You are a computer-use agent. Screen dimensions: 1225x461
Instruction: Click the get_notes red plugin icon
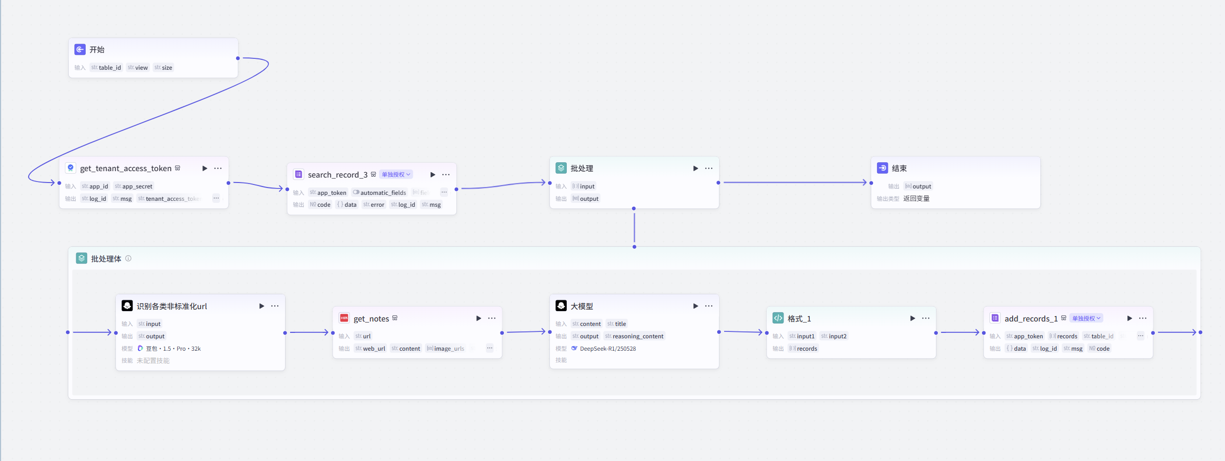(x=344, y=318)
